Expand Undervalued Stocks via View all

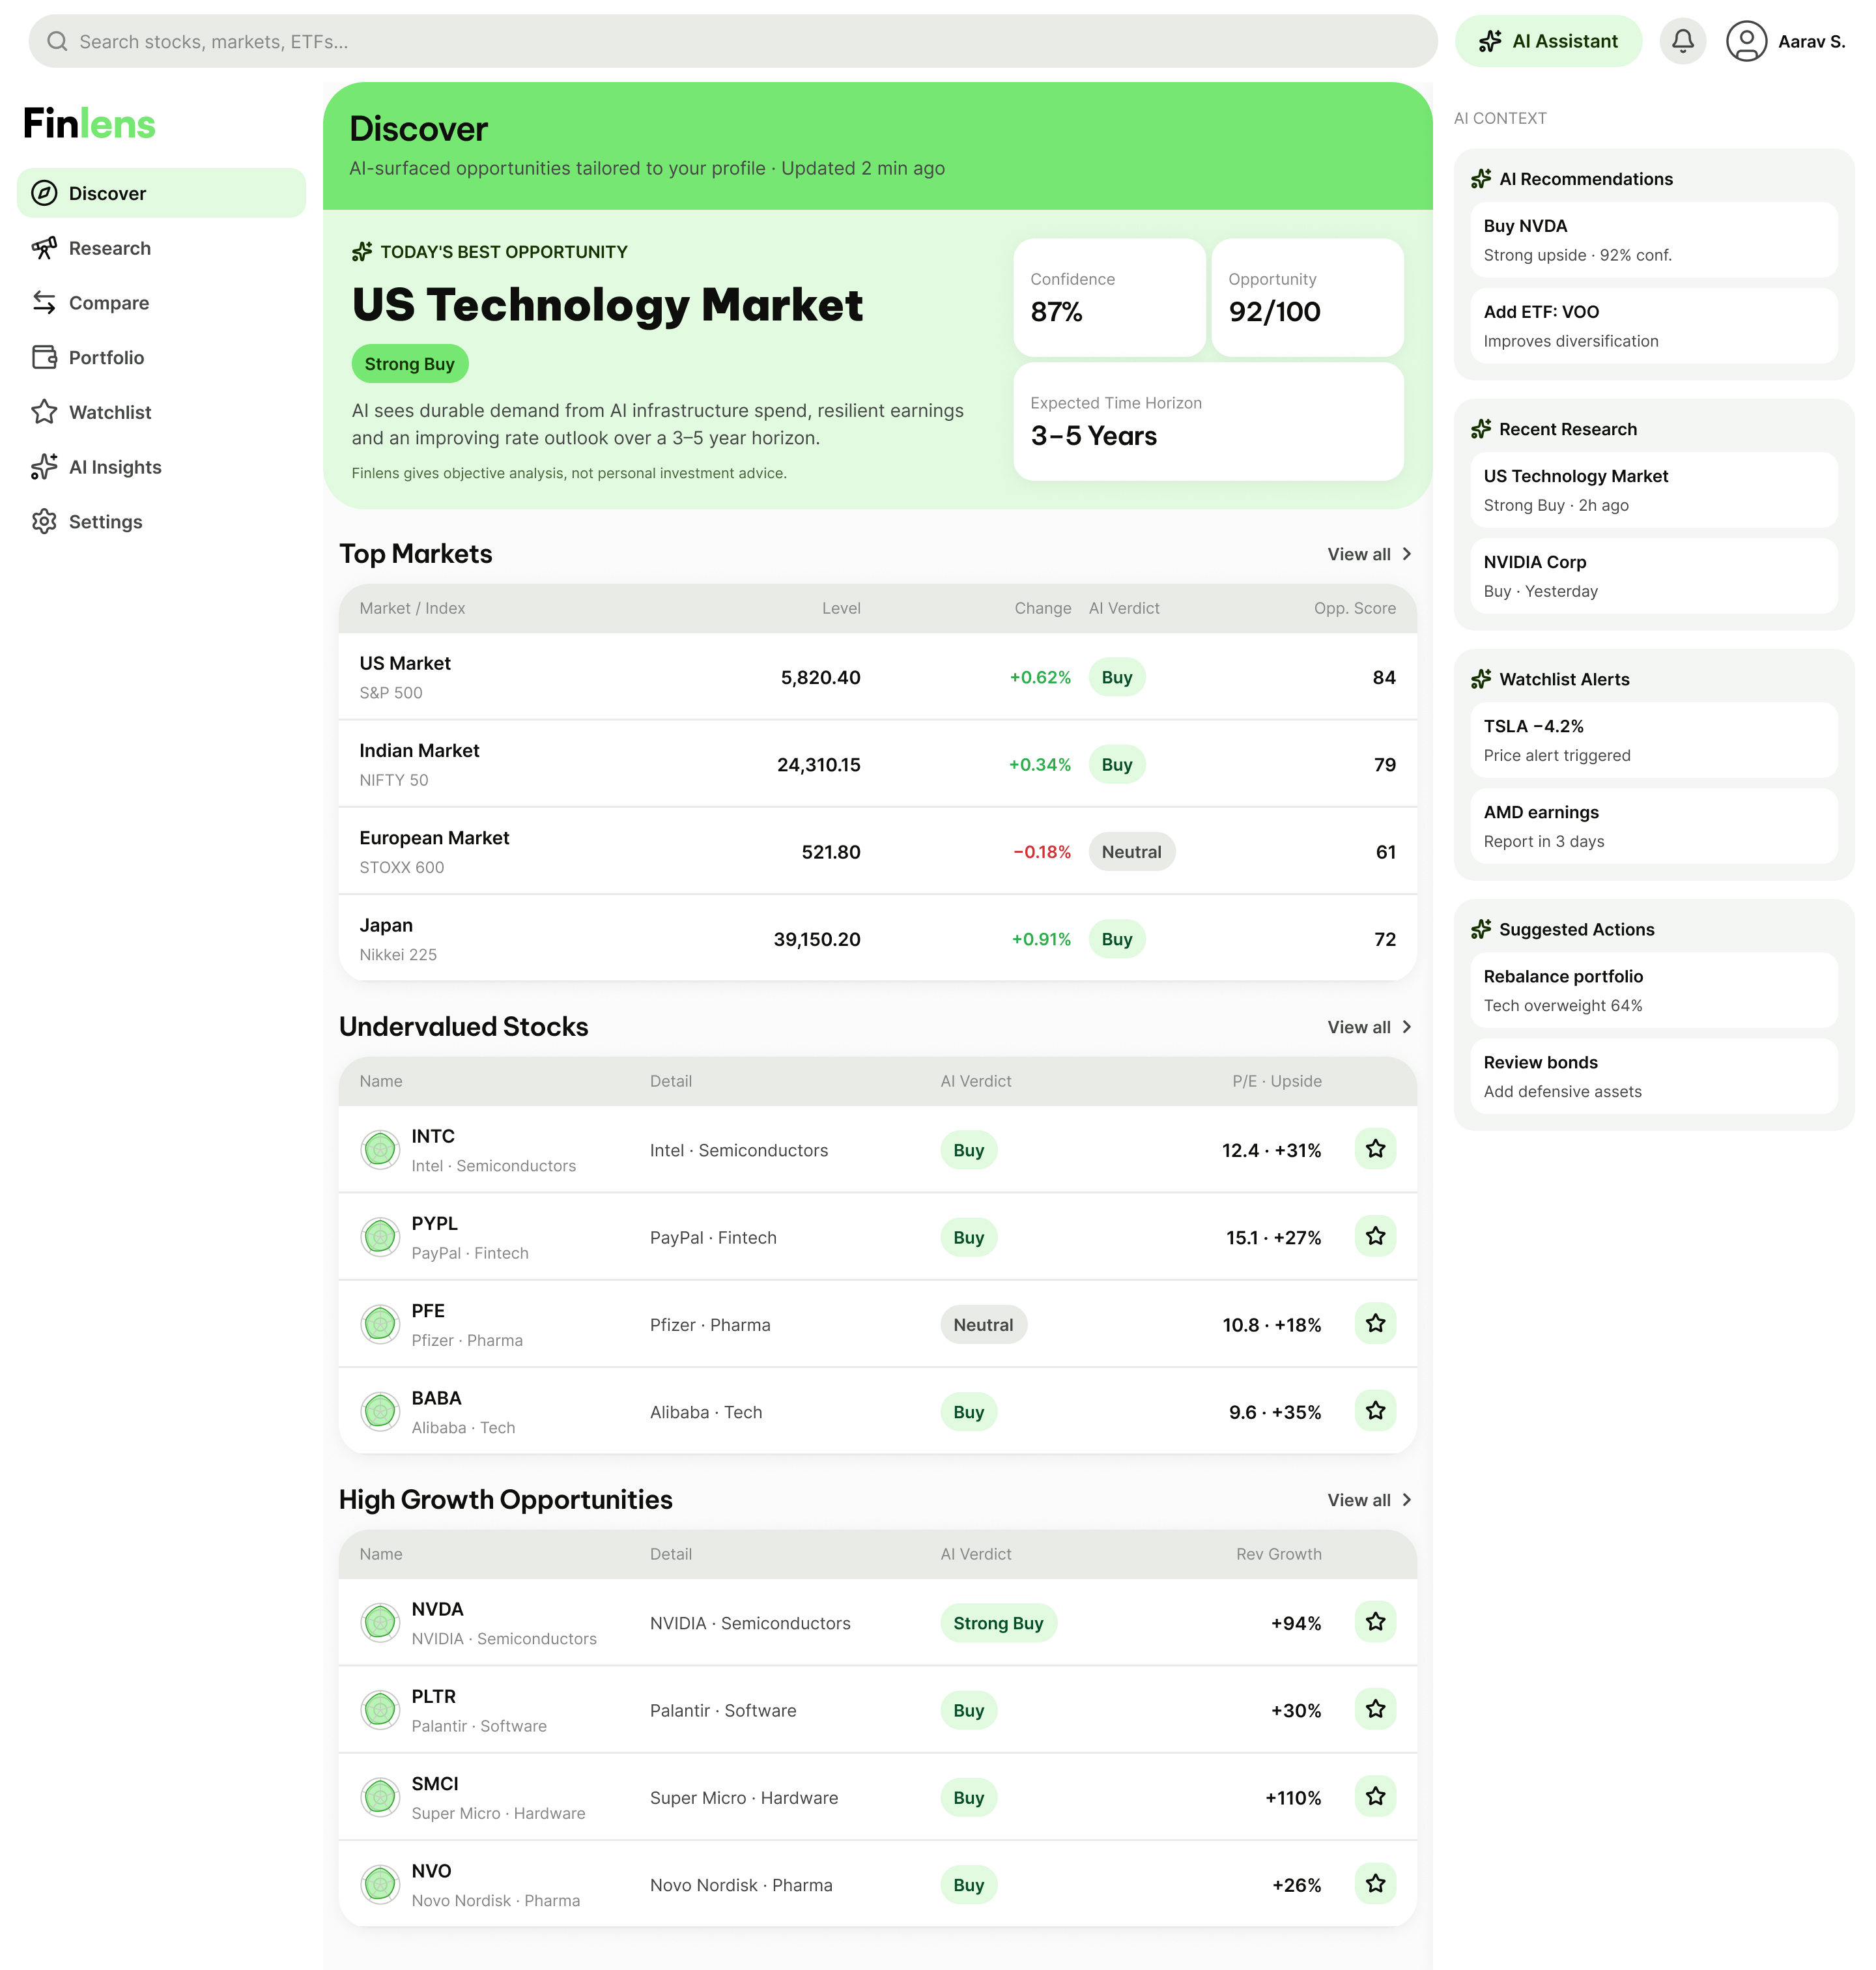pyautogui.click(x=1369, y=1027)
